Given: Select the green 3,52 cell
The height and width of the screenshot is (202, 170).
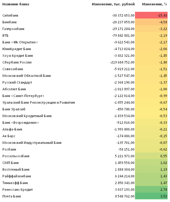Looking at the screenshot, I should 151,196.
